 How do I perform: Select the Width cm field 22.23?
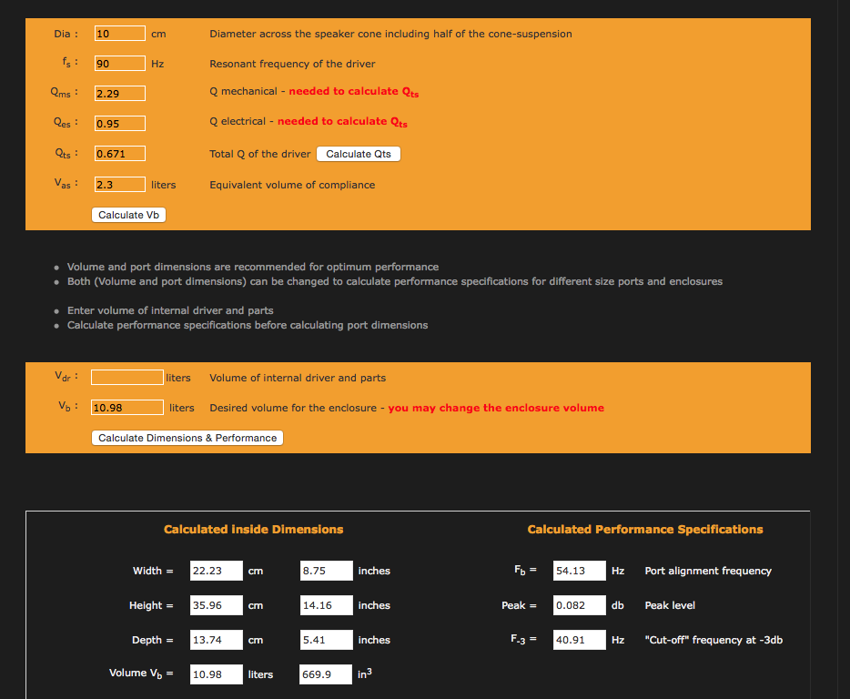coord(217,571)
